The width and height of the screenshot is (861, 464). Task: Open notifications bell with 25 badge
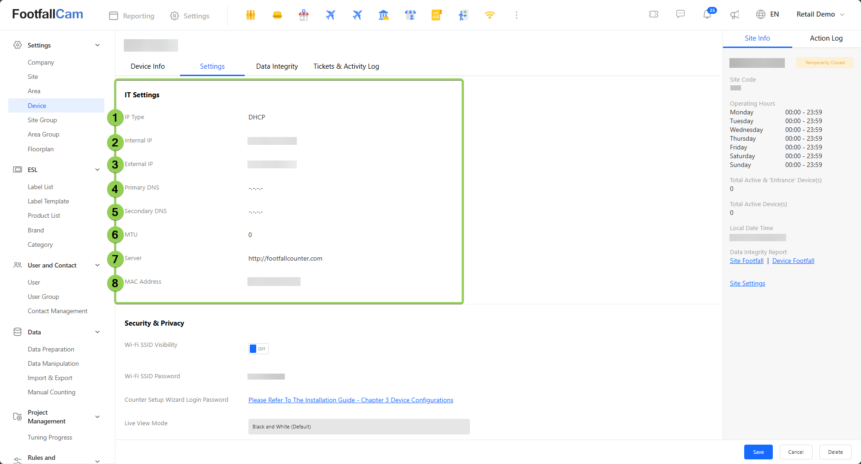point(707,14)
